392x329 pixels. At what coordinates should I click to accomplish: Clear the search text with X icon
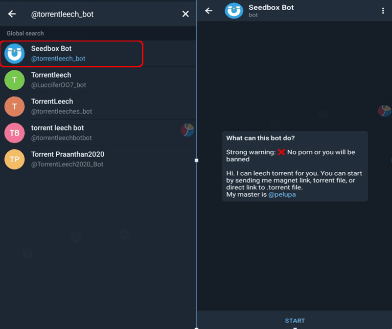point(185,14)
